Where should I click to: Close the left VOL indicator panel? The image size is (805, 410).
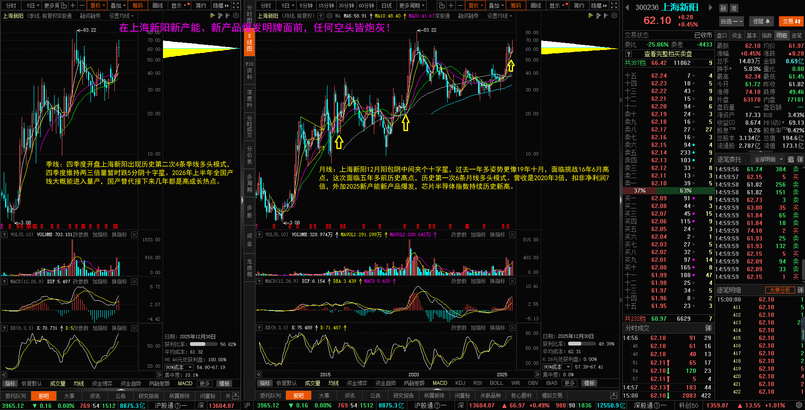pyautogui.click(x=134, y=234)
